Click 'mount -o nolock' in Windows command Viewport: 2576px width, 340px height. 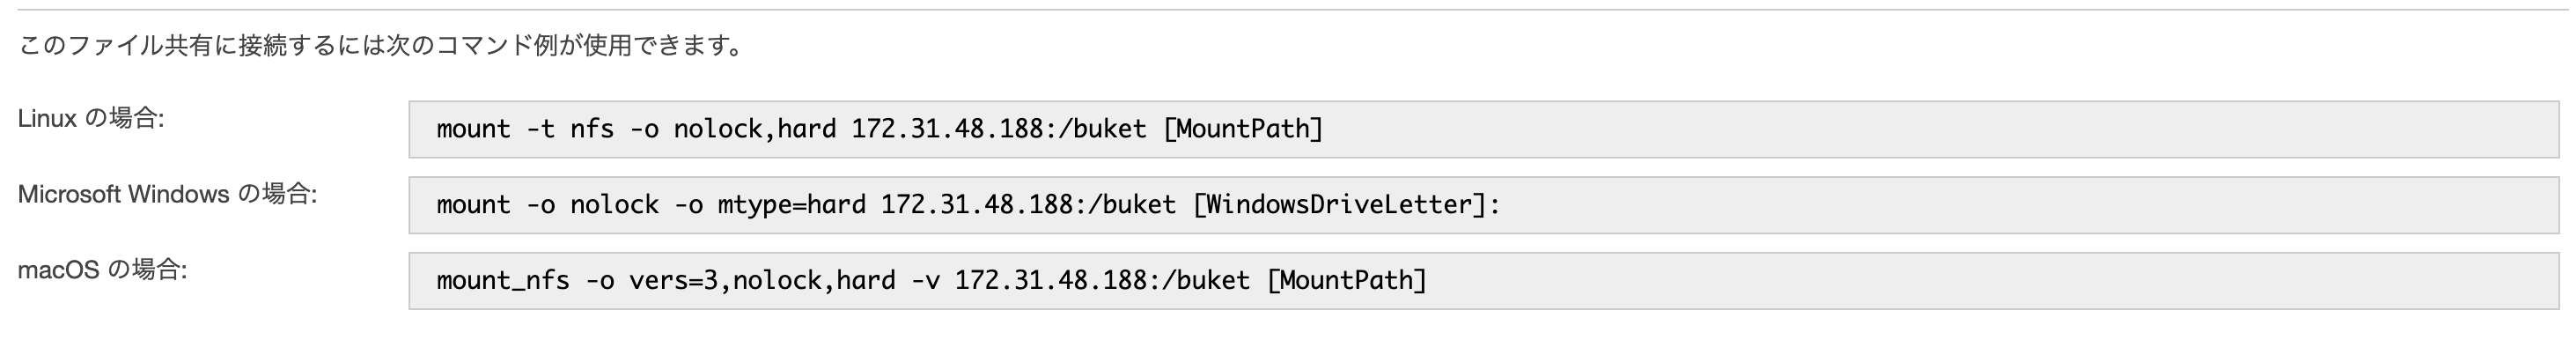pos(548,205)
